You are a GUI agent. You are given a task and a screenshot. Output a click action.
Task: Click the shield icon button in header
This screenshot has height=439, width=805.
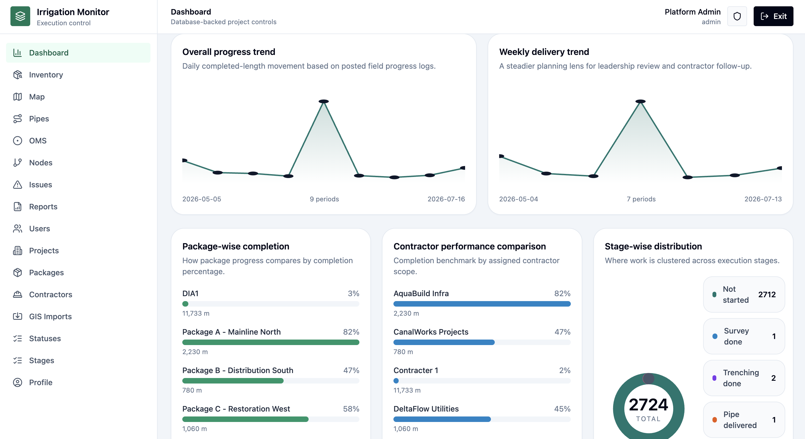click(737, 16)
